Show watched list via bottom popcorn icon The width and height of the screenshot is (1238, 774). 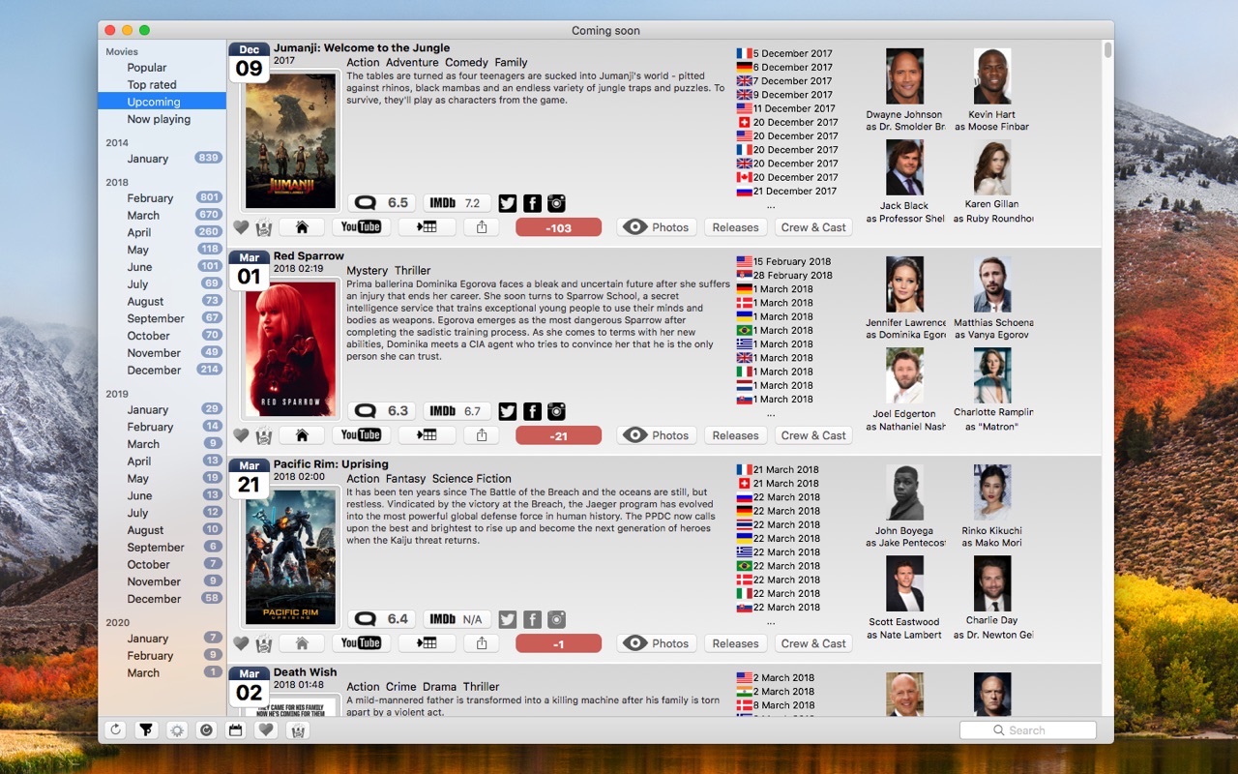[296, 730]
